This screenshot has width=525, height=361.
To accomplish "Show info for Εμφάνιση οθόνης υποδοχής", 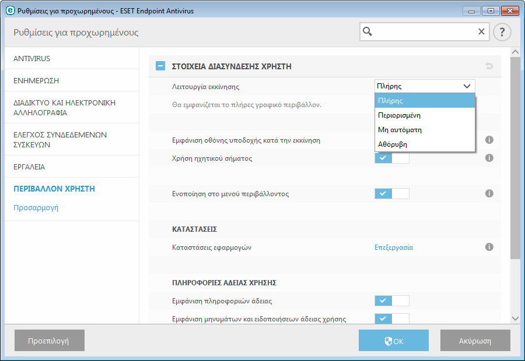I will coord(489,140).
